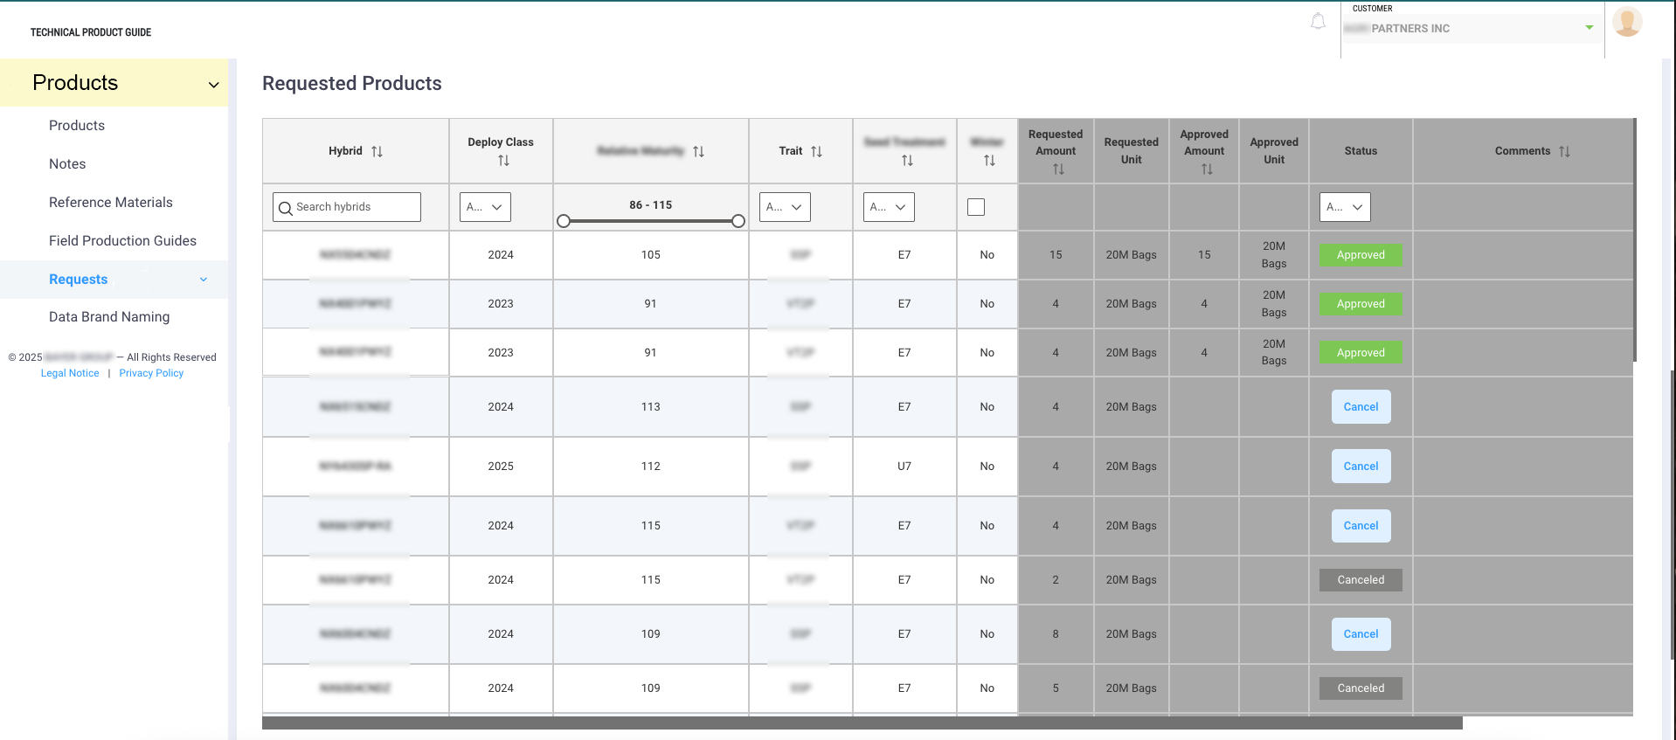Image resolution: width=1676 pixels, height=740 pixels.
Task: Sort by Requested Amount arrows
Action: [1058, 169]
